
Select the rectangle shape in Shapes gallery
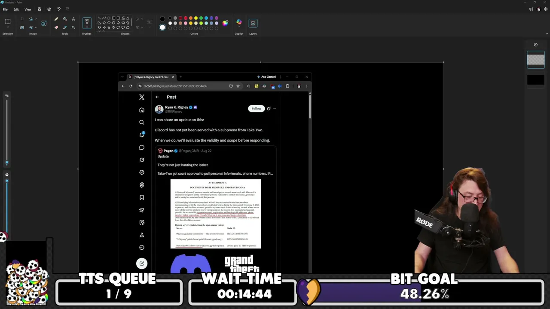tap(113, 18)
